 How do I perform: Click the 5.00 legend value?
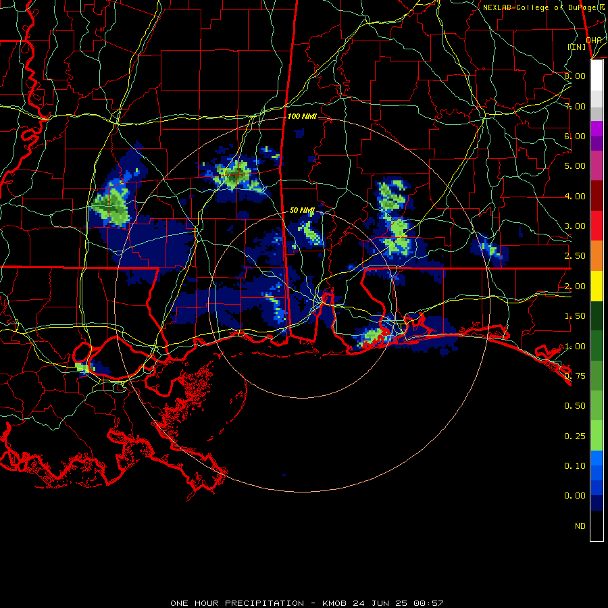coord(575,166)
